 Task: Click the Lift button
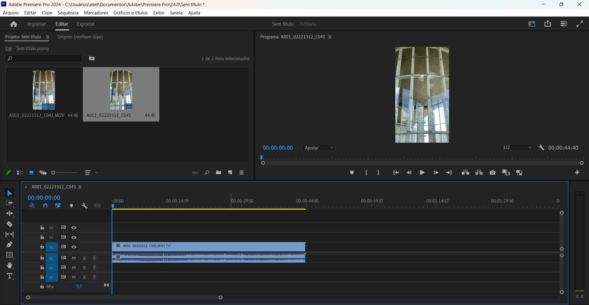465,173
